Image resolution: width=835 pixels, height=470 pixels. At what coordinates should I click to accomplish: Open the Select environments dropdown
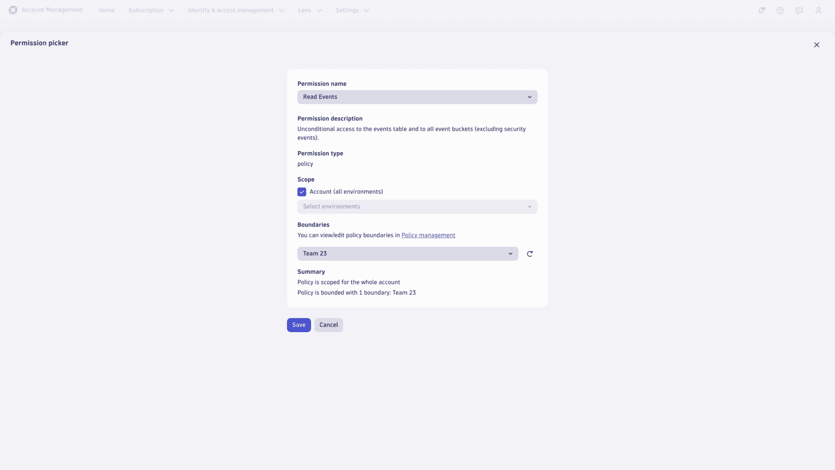coord(417,206)
